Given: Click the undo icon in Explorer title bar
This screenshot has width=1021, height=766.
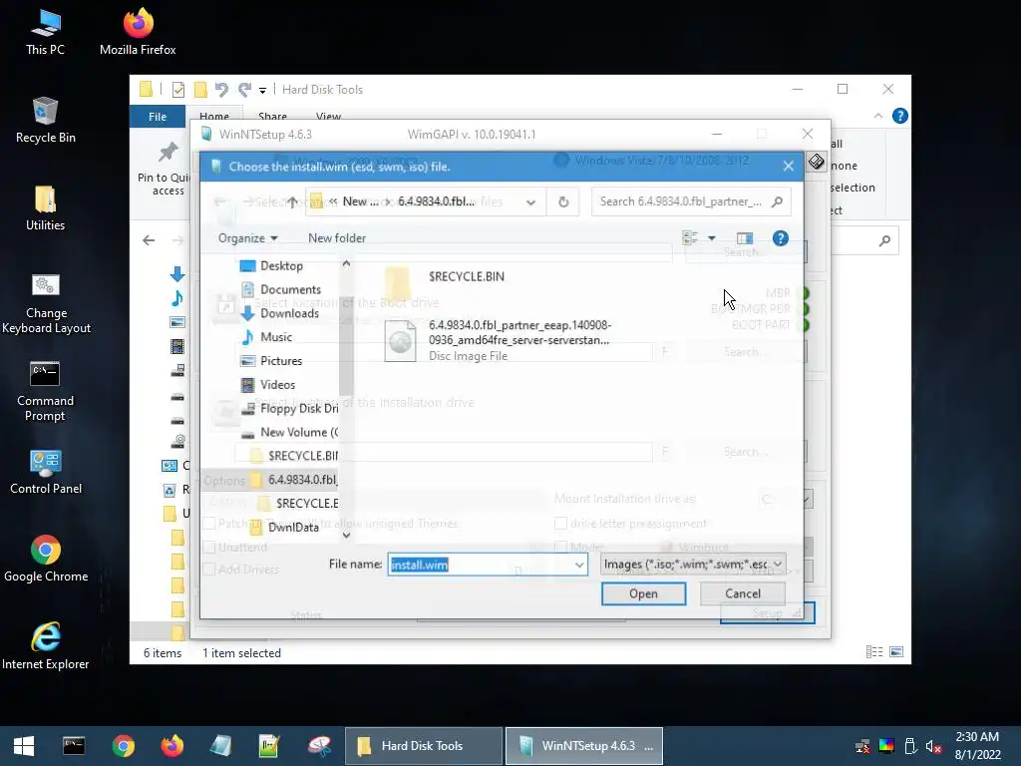Looking at the screenshot, I should click(221, 90).
